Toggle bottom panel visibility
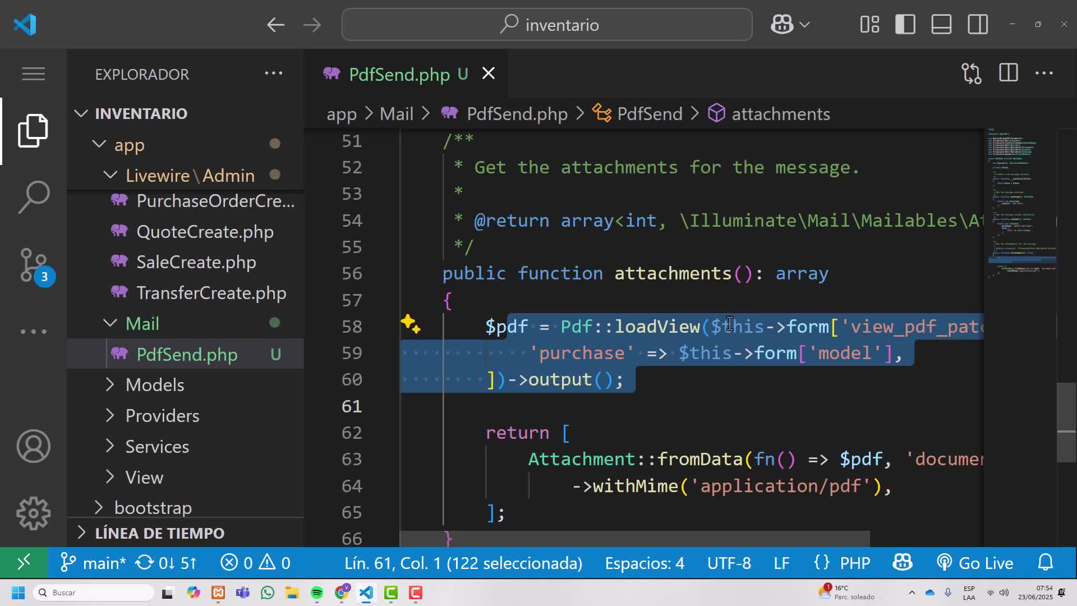Screen dimensions: 1077x606 [x=941, y=25]
